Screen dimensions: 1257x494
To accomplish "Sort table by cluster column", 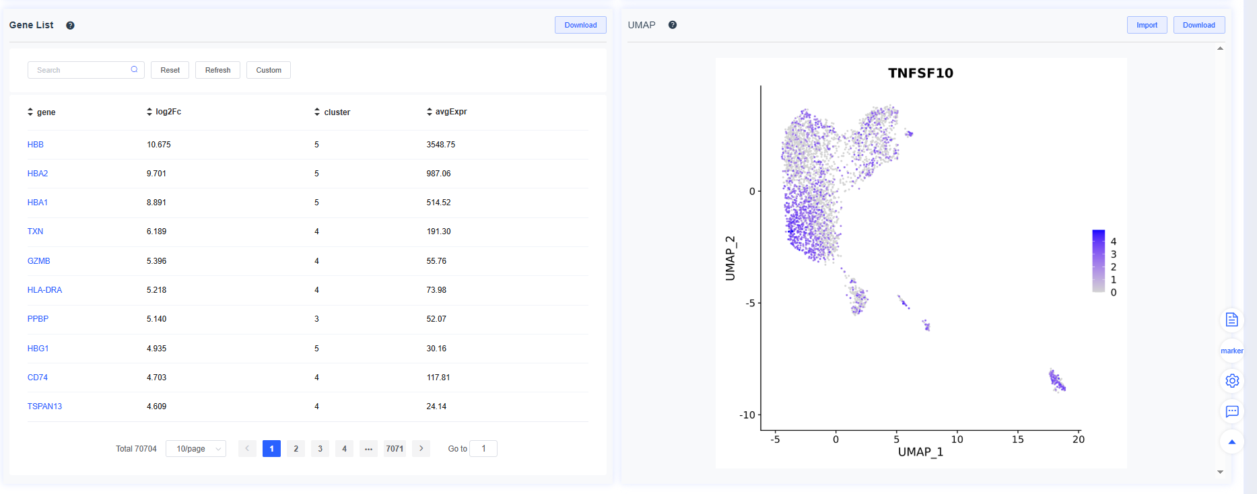I will pyautogui.click(x=317, y=112).
